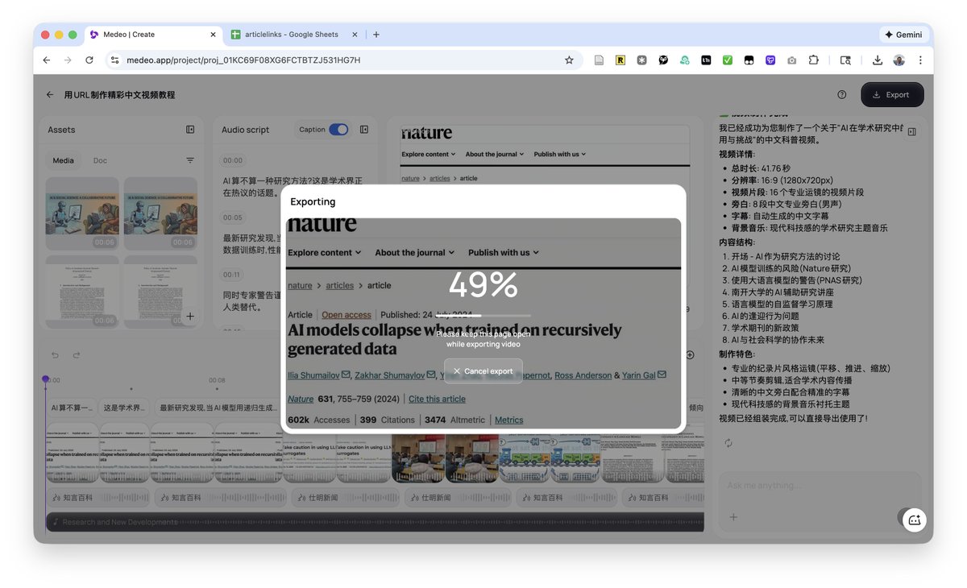Open the floating chatbot icon
The width and height of the screenshot is (967, 588).
coord(915,520)
